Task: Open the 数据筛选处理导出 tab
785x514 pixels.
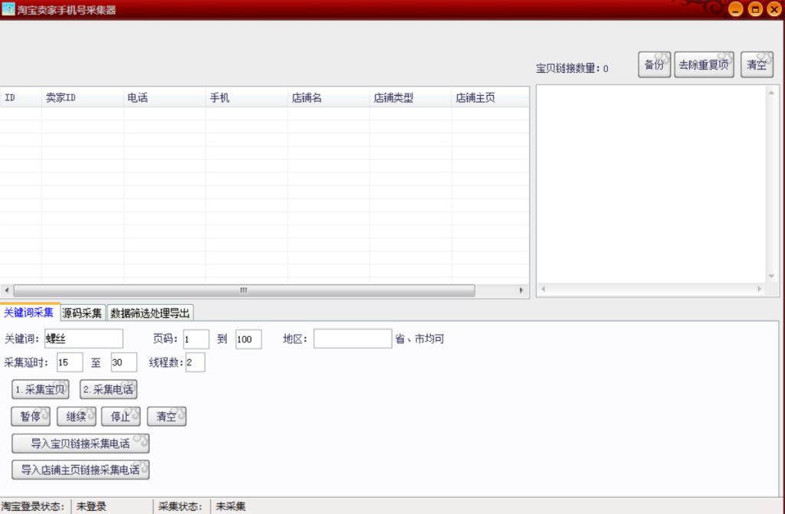Action: (x=150, y=313)
